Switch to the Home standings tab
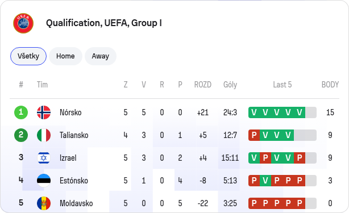Screen dimensions: 349x213 point(65,56)
